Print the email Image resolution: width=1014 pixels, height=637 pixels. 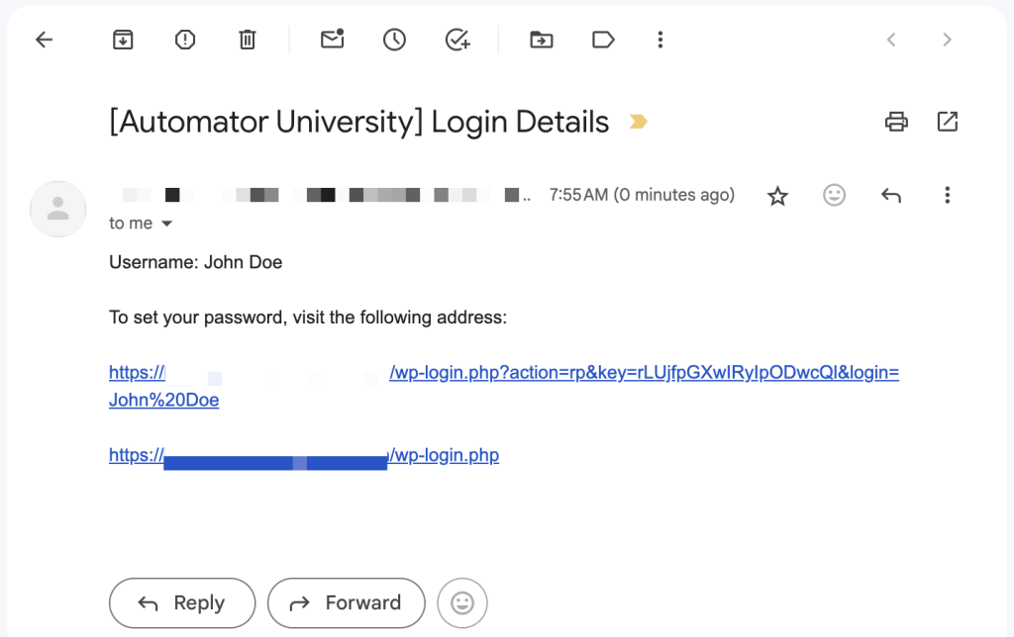coord(897,121)
